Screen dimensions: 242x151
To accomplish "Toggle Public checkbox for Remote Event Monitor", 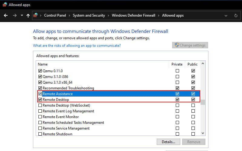I will [193, 117].
